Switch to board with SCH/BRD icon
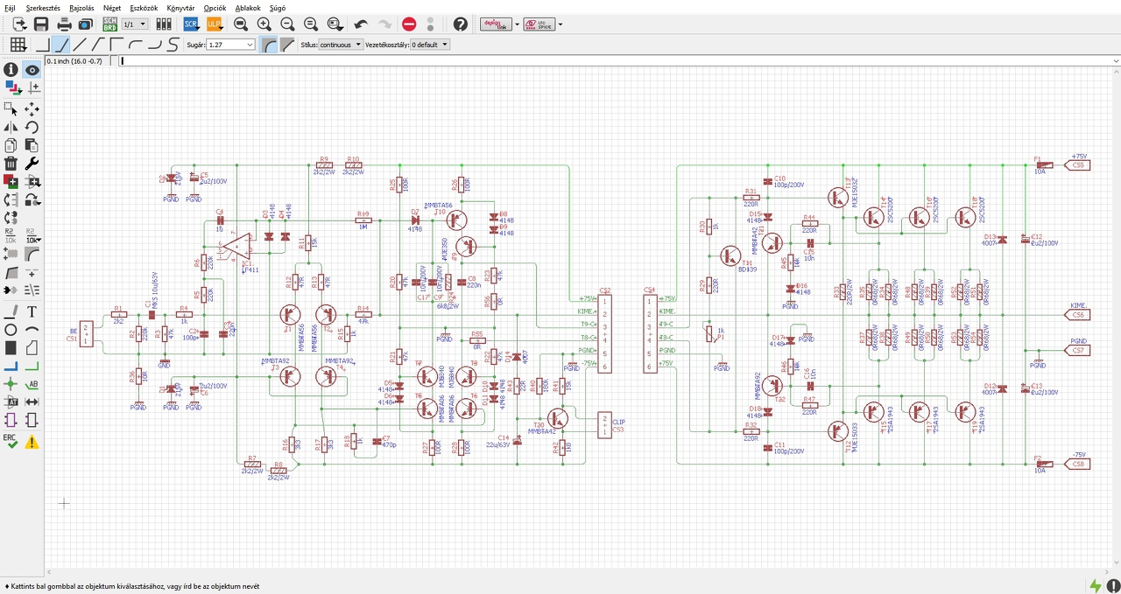The width and height of the screenshot is (1121, 594). (110, 24)
